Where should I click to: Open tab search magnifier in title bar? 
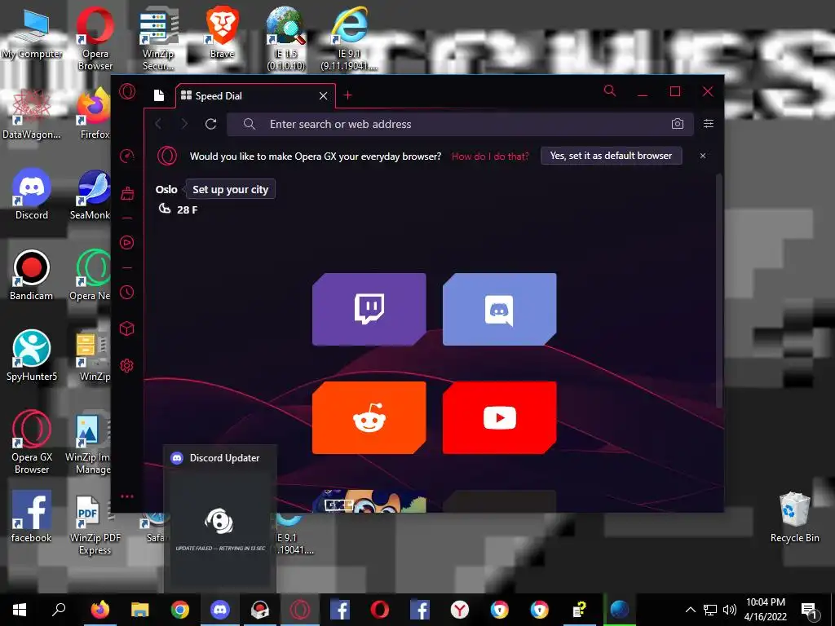click(x=610, y=91)
